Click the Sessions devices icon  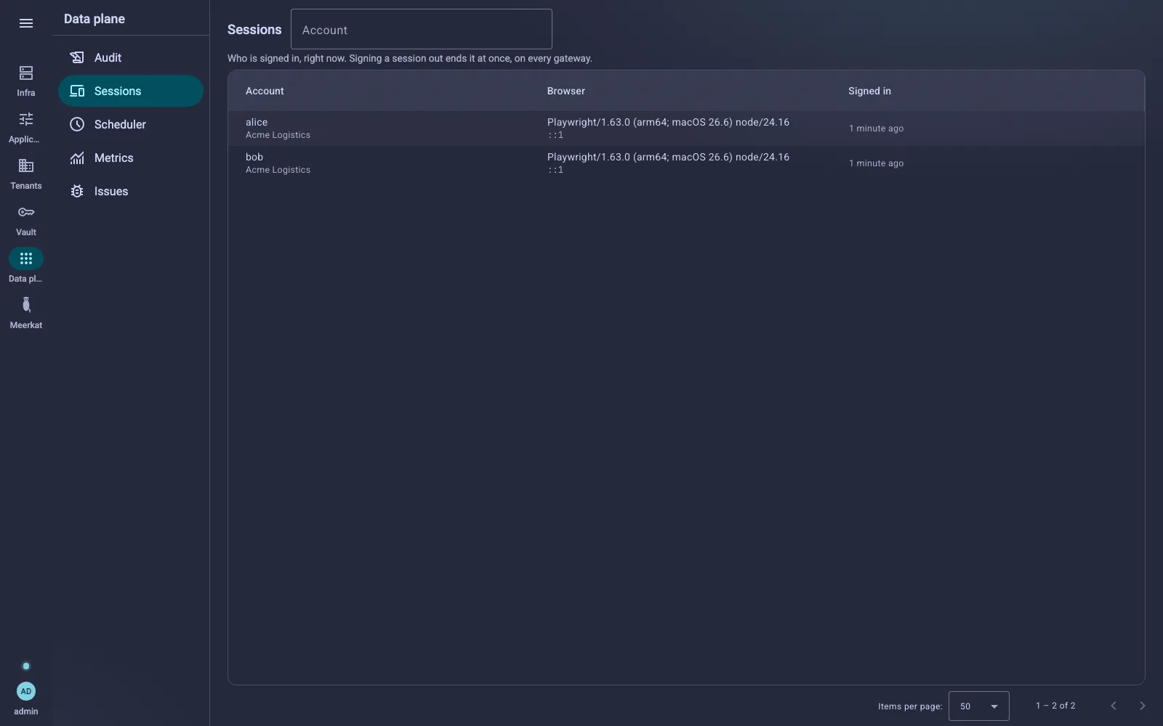pos(77,91)
